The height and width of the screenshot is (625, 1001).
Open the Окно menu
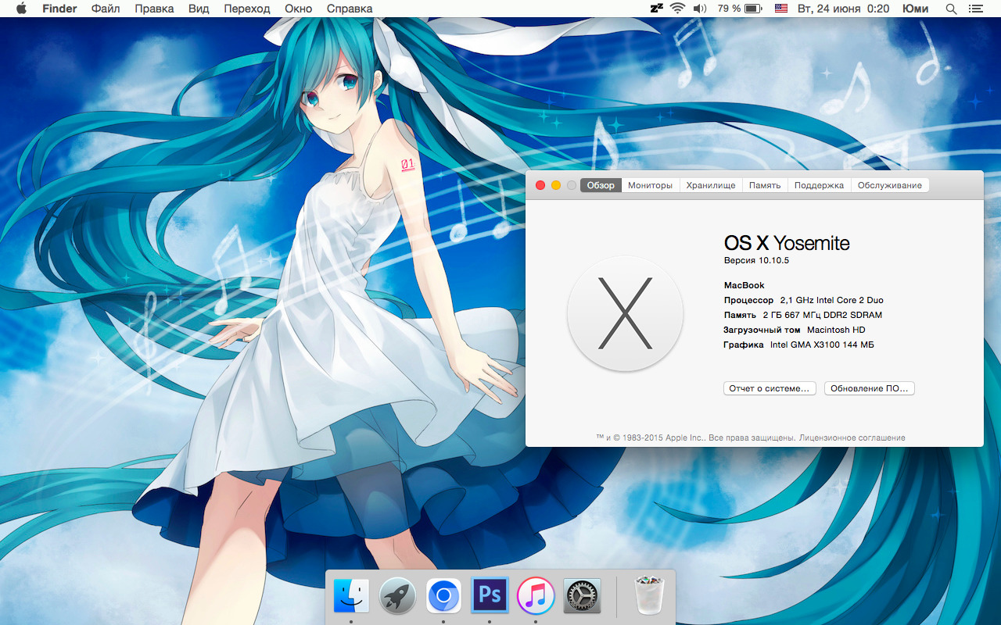(x=298, y=9)
